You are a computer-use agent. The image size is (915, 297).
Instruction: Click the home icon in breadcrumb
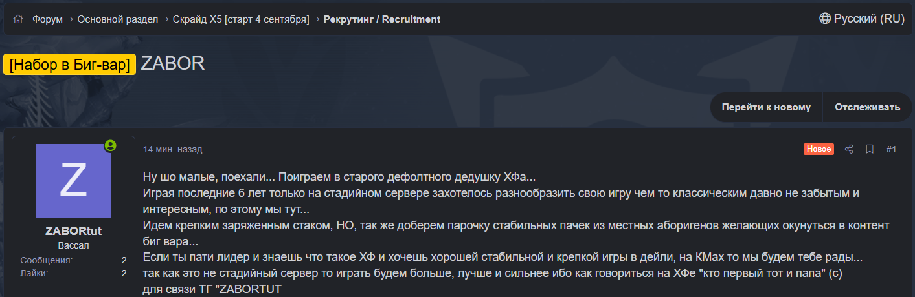18,19
